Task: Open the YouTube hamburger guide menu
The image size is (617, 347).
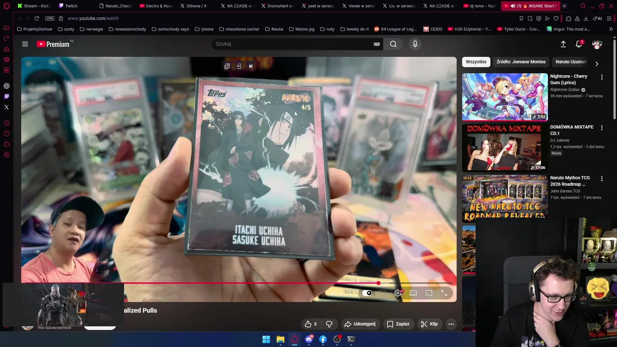Action: click(25, 44)
